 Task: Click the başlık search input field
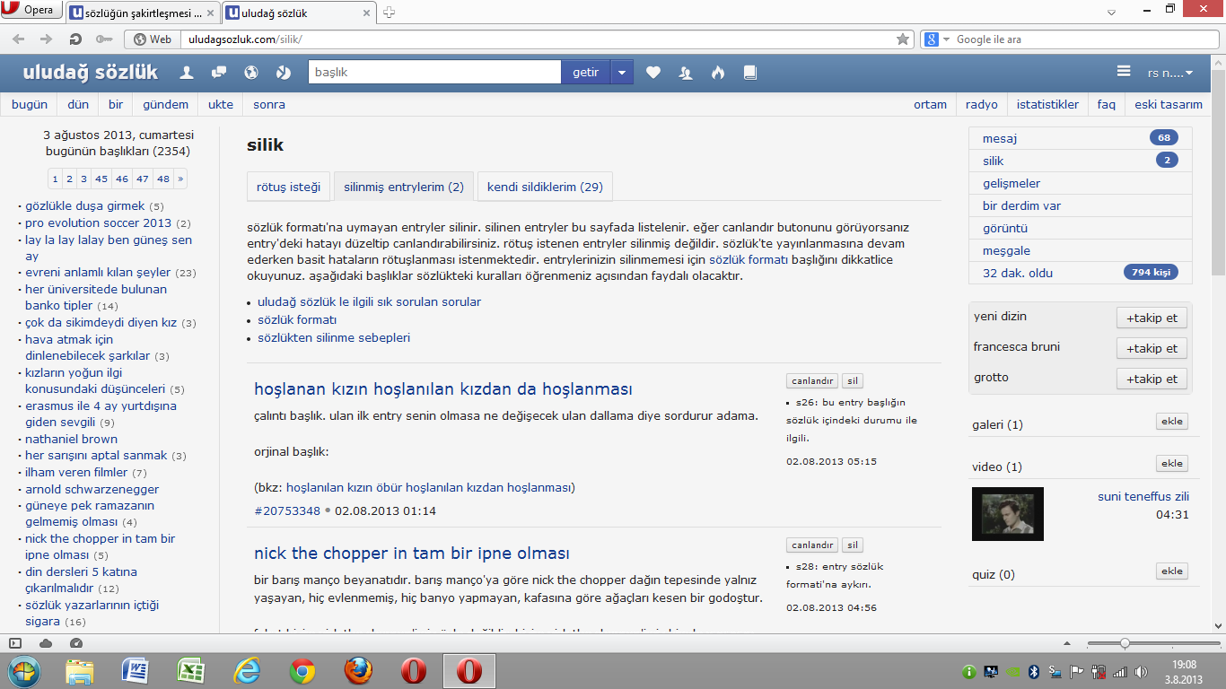coord(434,73)
